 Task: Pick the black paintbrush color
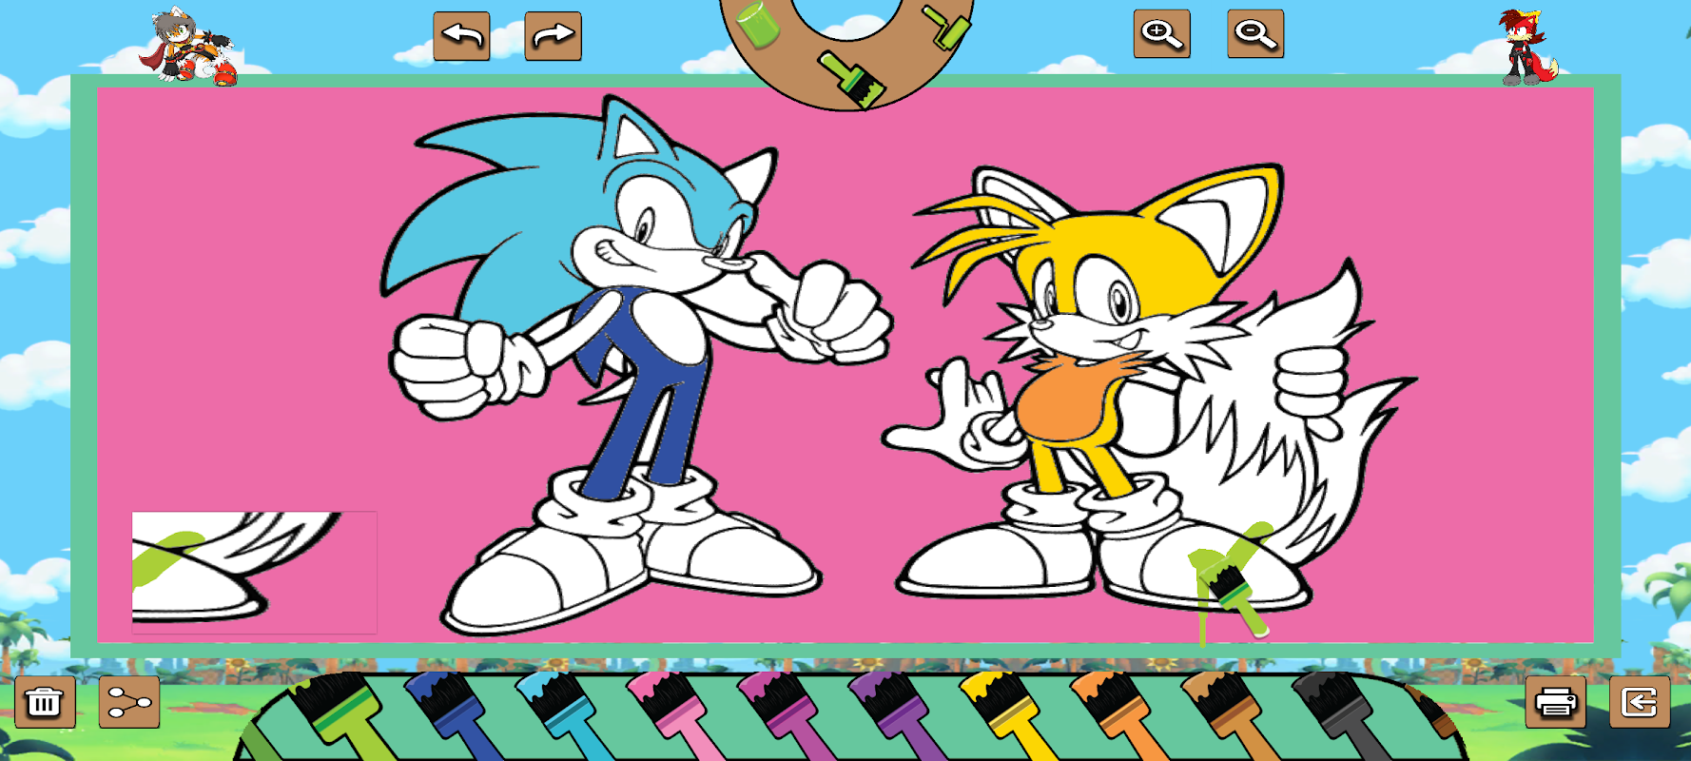coord(1345,716)
